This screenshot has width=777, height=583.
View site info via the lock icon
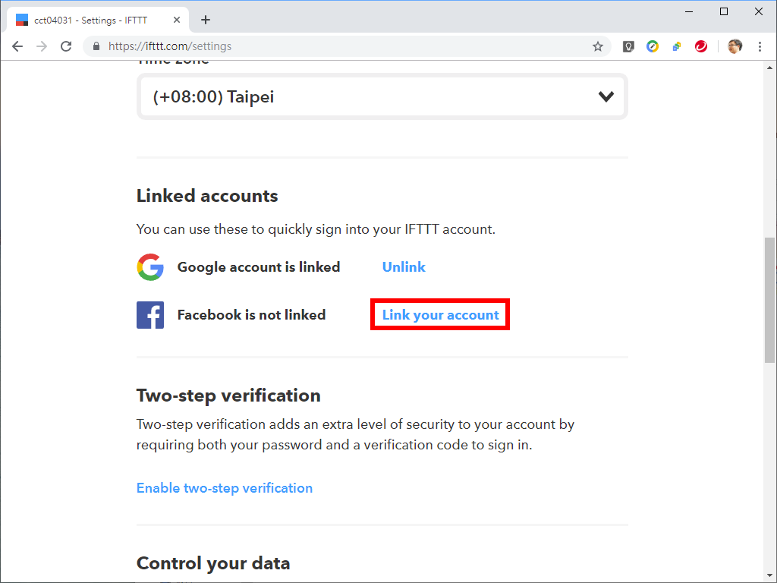[96, 46]
